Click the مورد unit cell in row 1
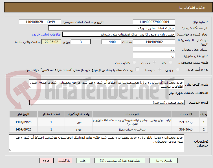Viewport: 213px width, 168px height. pyautogui.click(x=79, y=122)
